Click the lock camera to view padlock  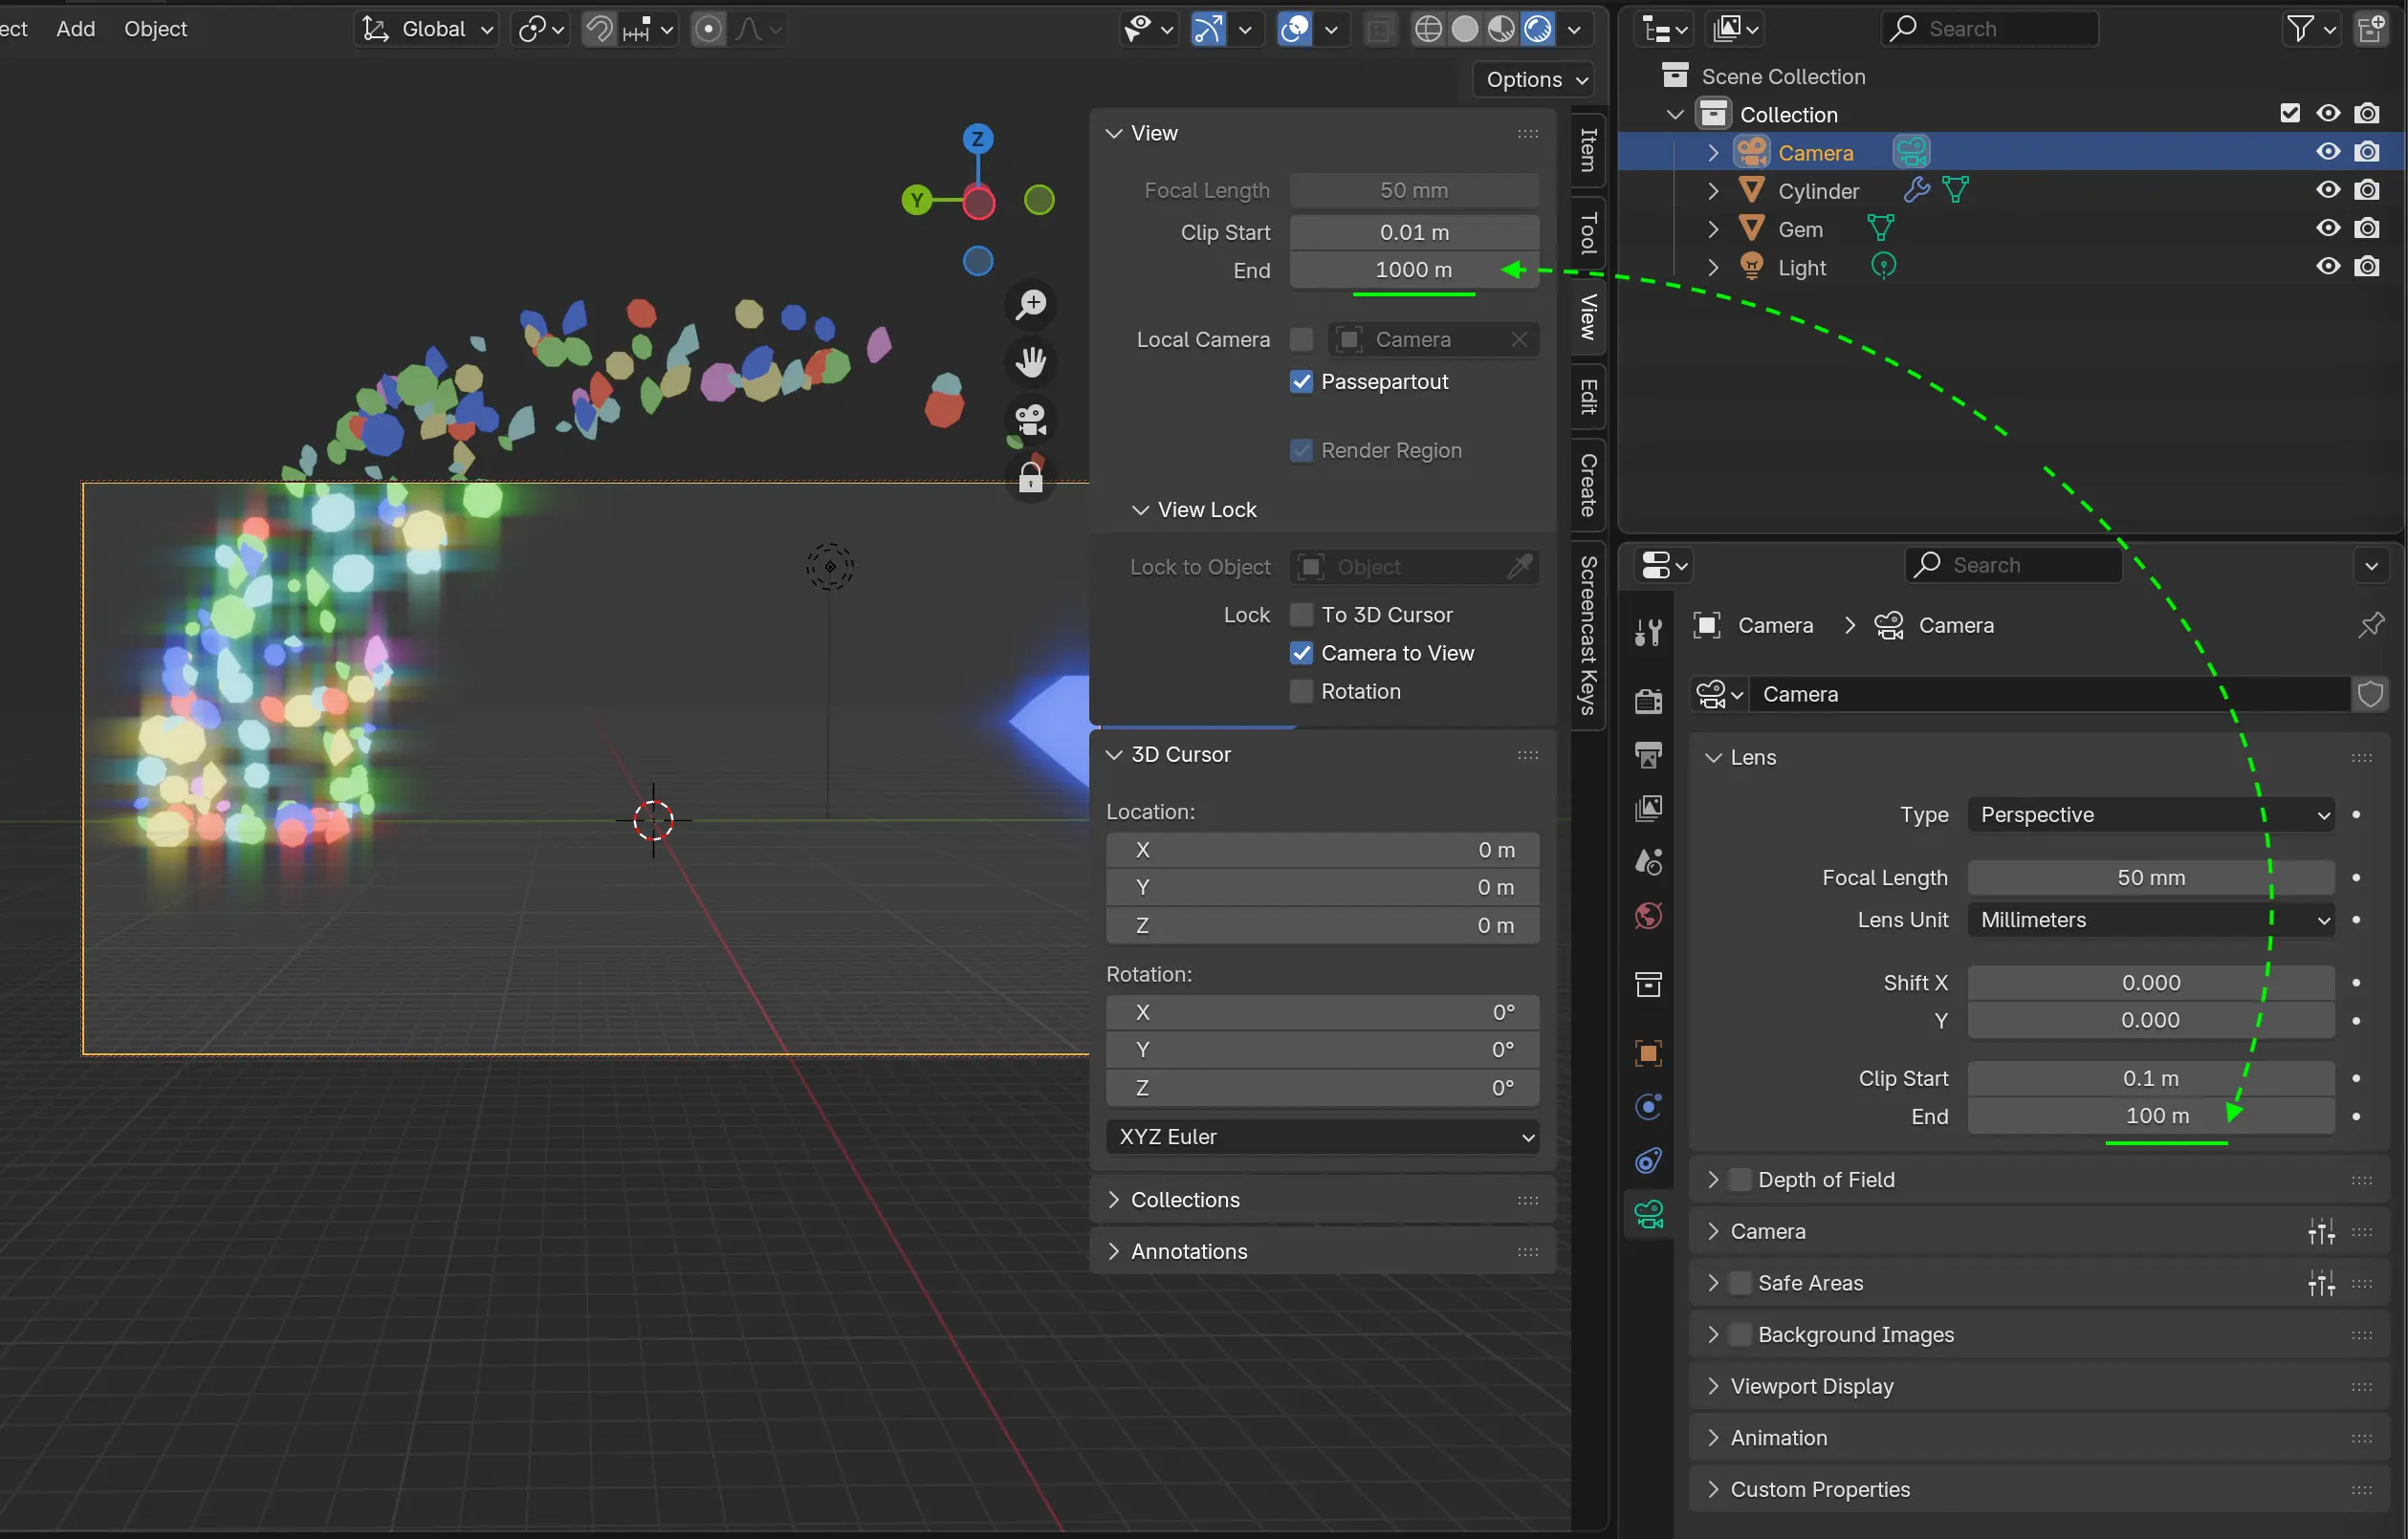click(x=1031, y=479)
